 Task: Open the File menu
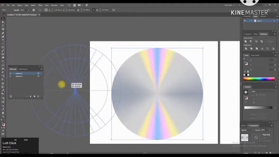click(x=8, y=5)
